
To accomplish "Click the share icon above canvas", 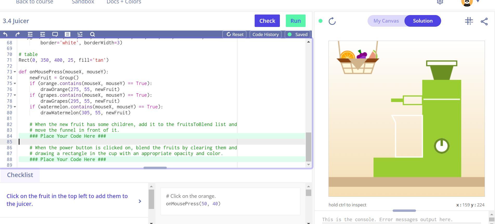I will pyautogui.click(x=484, y=21).
